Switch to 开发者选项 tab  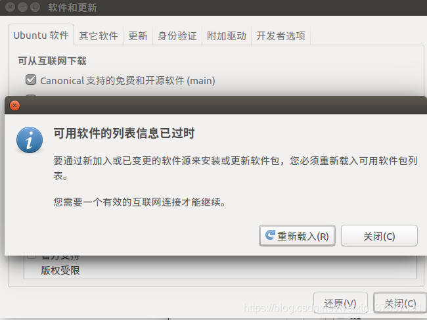click(x=281, y=36)
